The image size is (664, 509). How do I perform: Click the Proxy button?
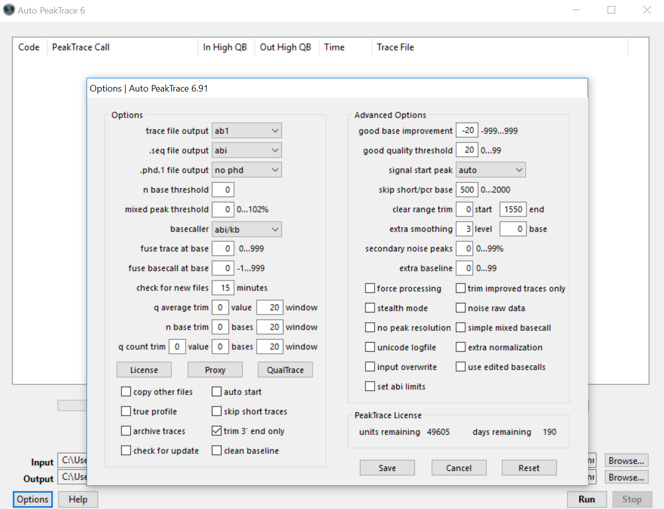[215, 370]
